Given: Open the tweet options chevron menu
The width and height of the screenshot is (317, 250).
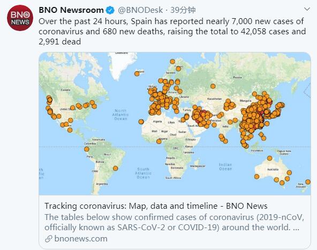Looking at the screenshot, I should [307, 9].
